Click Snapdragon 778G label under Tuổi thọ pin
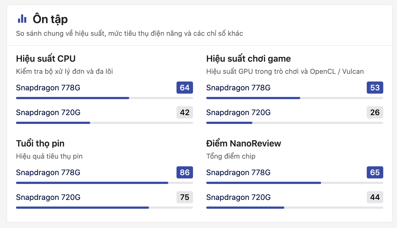Viewport: 397px width, 228px height. 48,172
